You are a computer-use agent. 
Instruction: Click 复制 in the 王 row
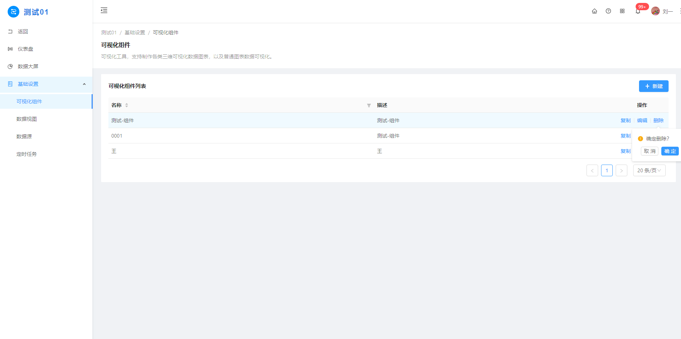click(x=626, y=151)
